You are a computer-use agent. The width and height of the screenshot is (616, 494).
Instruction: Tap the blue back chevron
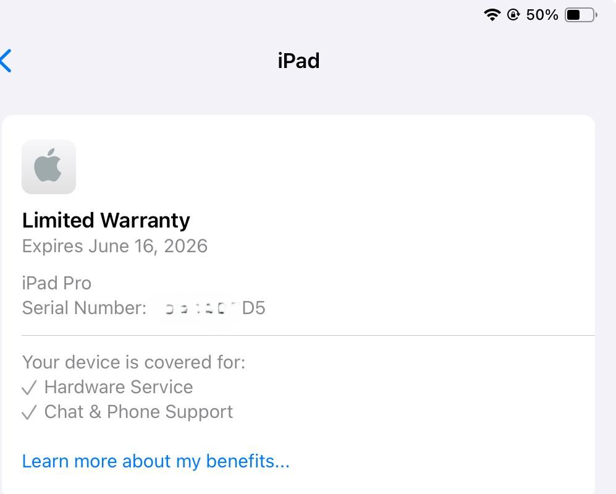(x=6, y=61)
